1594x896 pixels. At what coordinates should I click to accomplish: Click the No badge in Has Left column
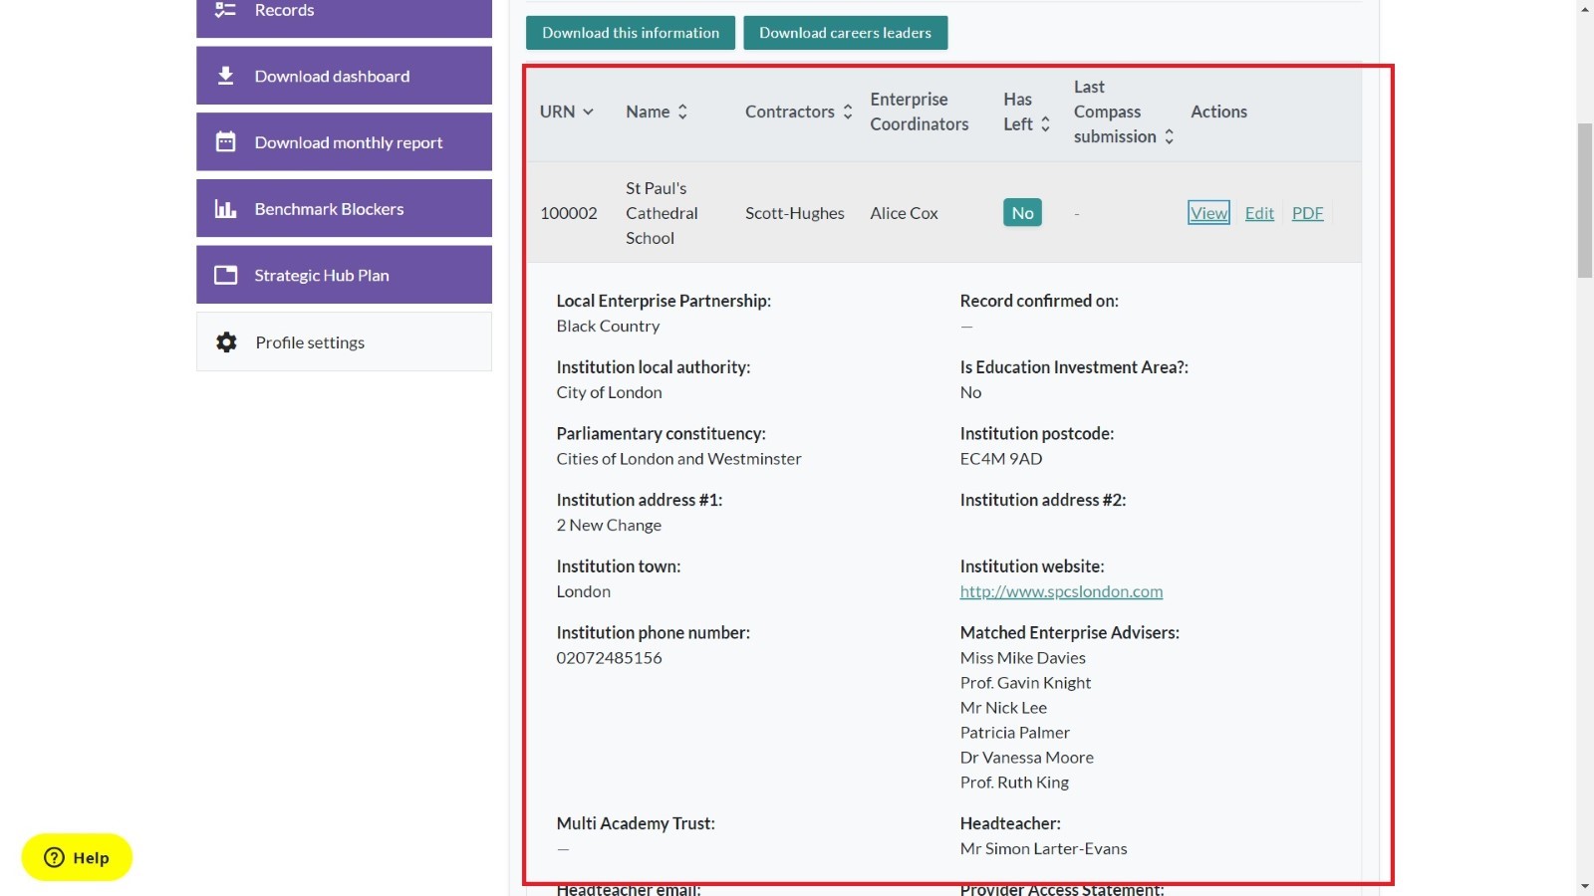click(1022, 213)
